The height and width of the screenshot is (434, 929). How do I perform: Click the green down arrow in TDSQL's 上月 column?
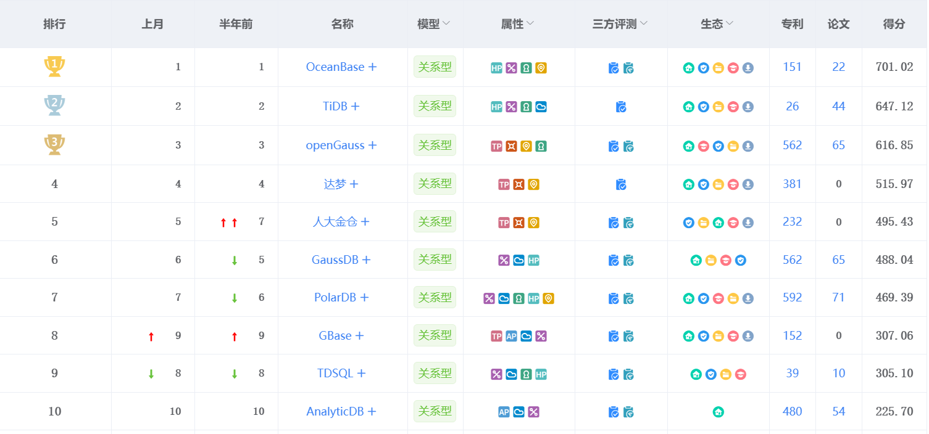pos(151,374)
